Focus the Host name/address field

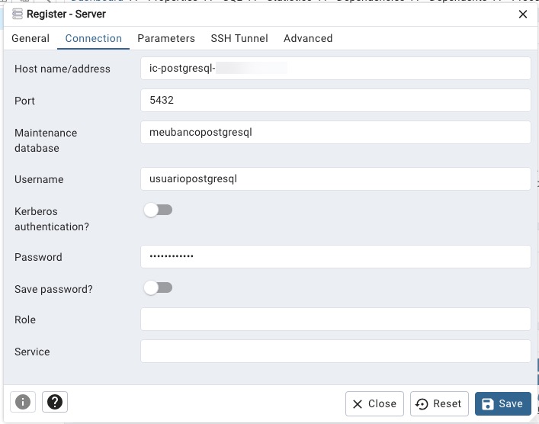pyautogui.click(x=336, y=69)
